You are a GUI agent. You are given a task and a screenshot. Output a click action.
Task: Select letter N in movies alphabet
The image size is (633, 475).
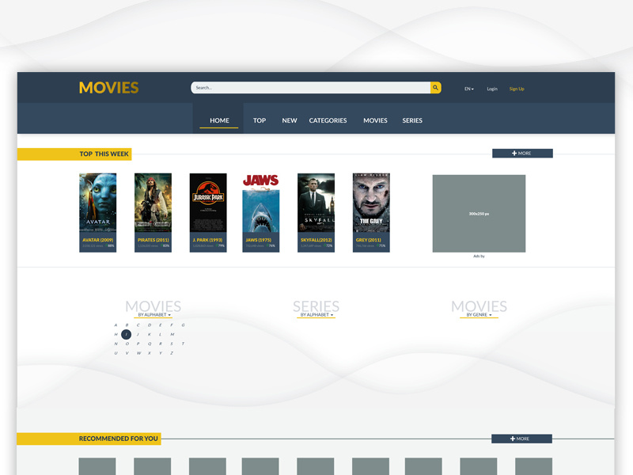tap(116, 344)
